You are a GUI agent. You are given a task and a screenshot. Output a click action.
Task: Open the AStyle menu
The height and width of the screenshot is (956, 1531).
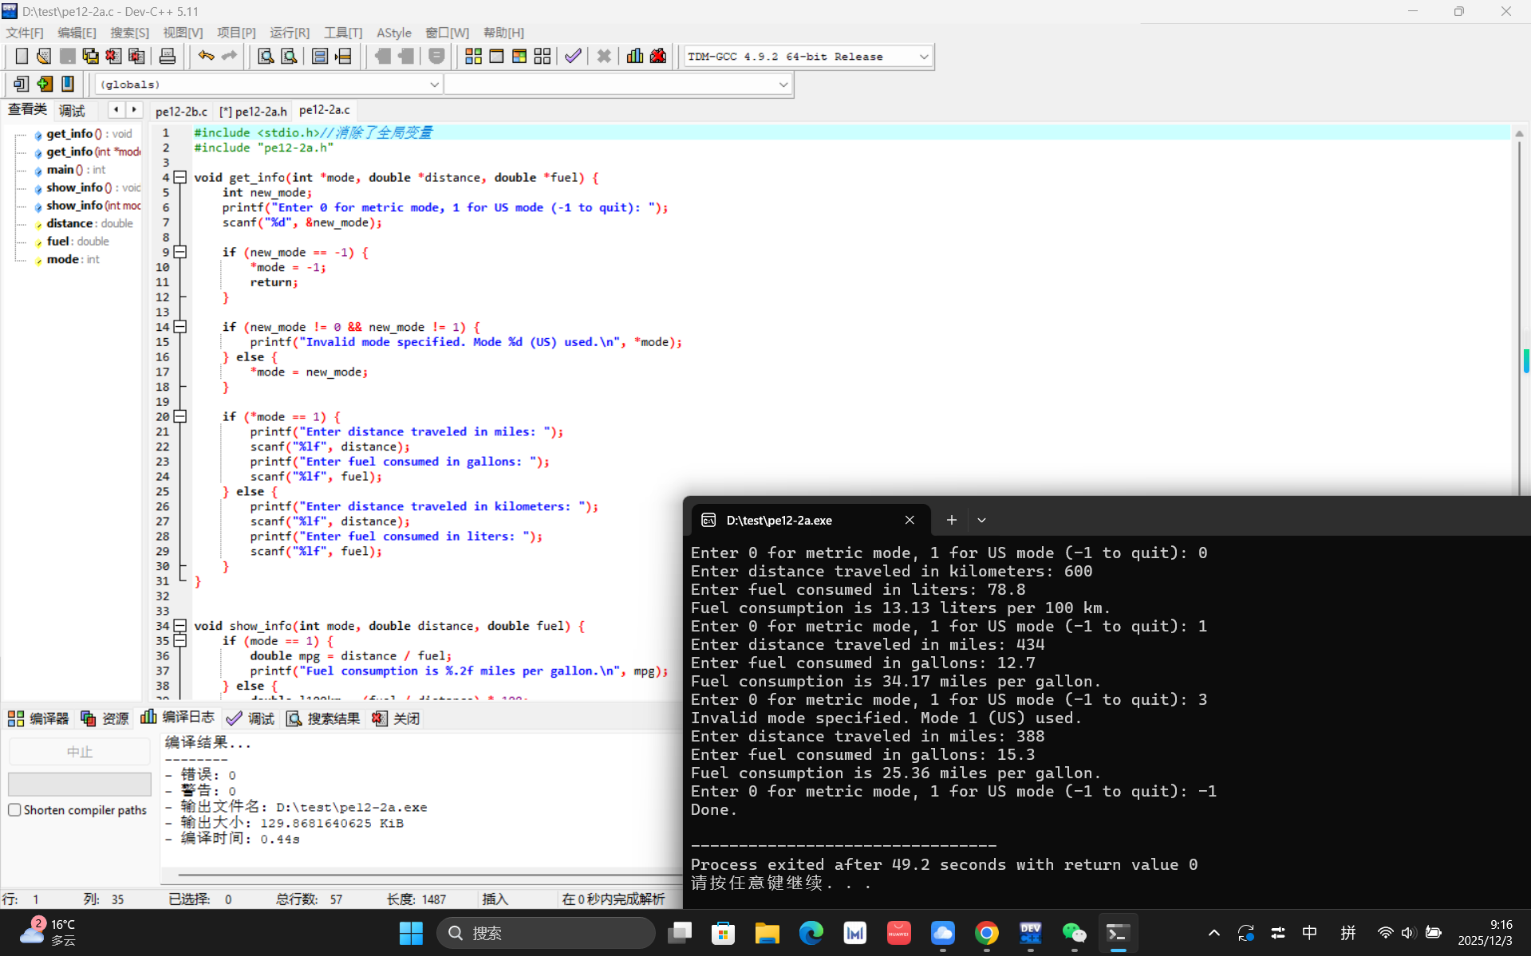[394, 33]
